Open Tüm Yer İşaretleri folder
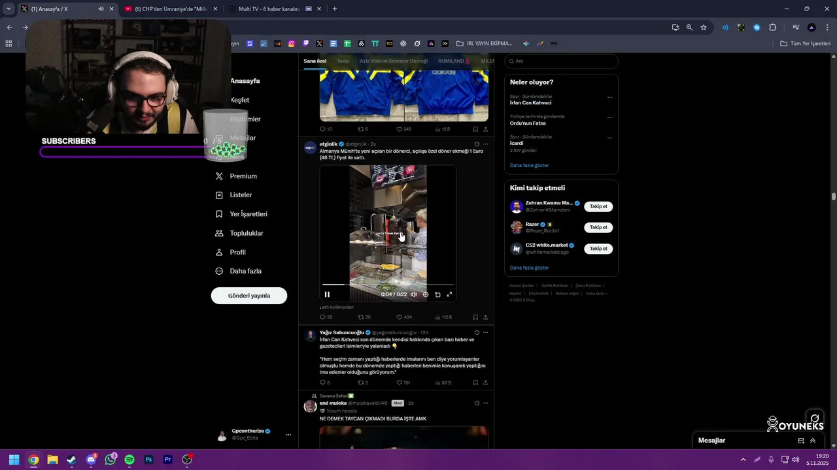This screenshot has height=470, width=837. pyautogui.click(x=806, y=44)
